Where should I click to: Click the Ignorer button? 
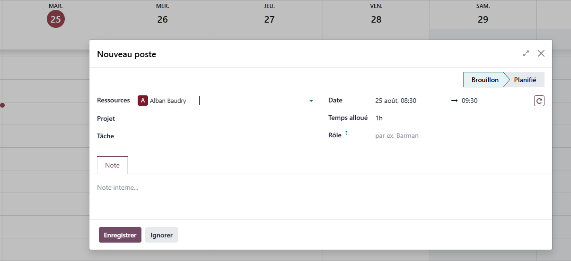(x=161, y=235)
